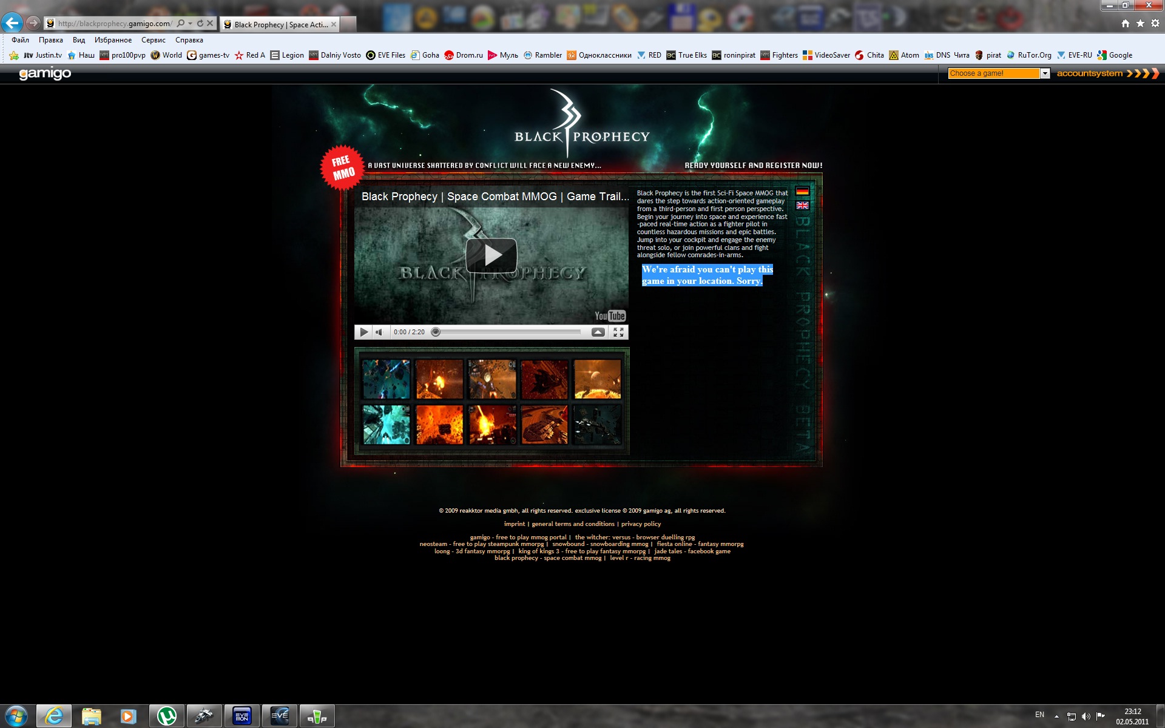Expand address bar dropdown arrow

[190, 23]
